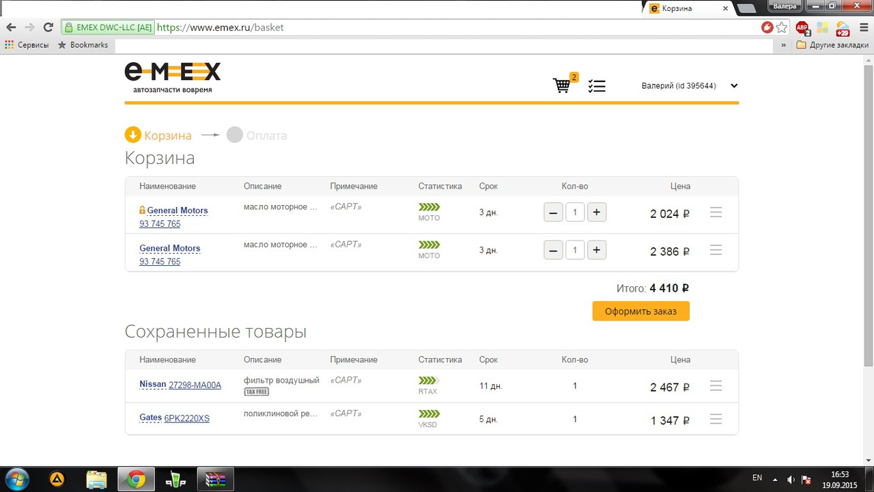
Task: Reload the page with the refresh icon
Action: click(48, 27)
